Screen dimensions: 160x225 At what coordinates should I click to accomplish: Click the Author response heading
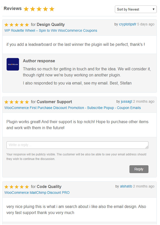coord(39,61)
